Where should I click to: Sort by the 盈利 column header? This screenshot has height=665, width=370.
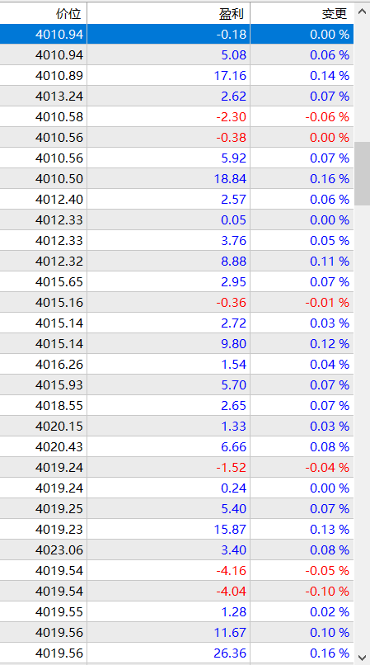(x=169, y=13)
